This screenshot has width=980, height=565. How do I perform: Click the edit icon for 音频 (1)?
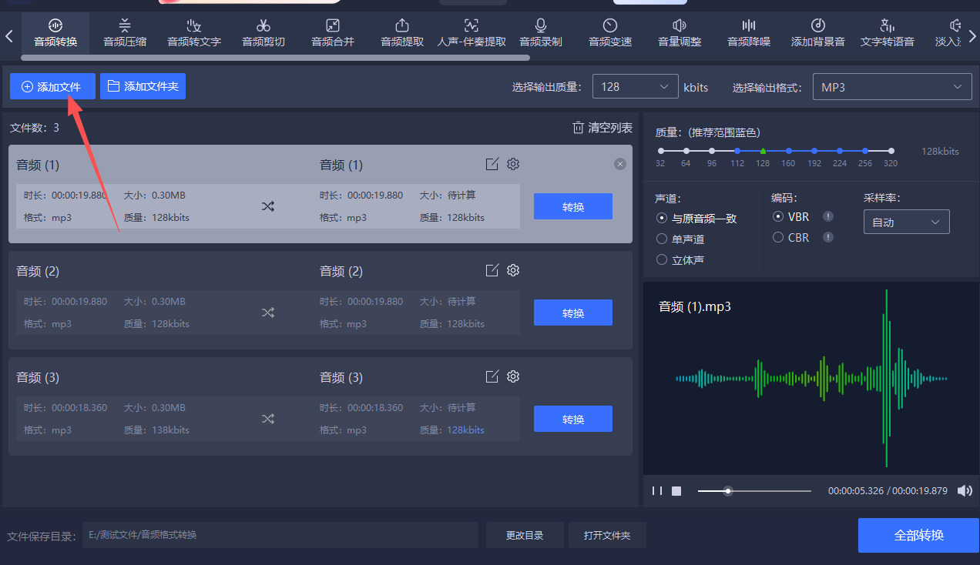click(492, 164)
